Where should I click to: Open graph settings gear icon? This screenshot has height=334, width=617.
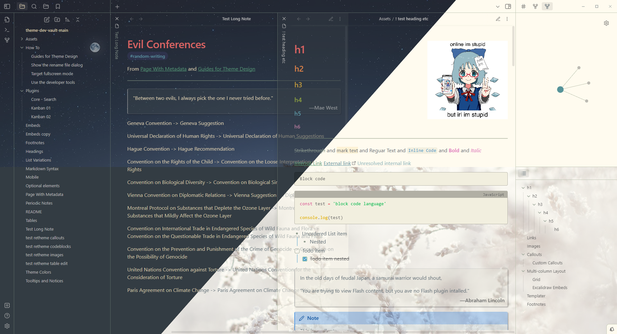pos(606,23)
